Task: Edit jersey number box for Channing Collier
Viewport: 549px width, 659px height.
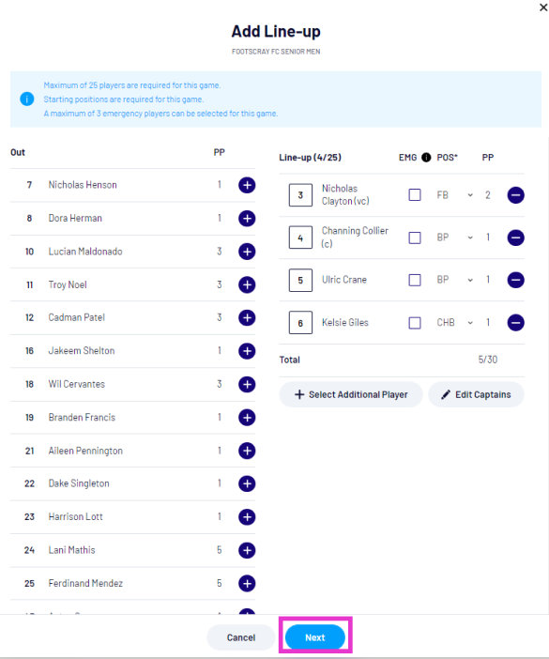Action: (300, 238)
